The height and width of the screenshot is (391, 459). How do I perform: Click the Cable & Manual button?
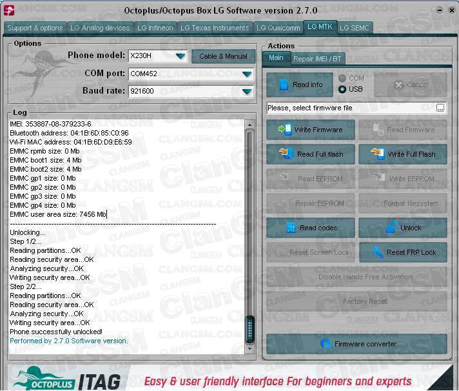(x=223, y=56)
